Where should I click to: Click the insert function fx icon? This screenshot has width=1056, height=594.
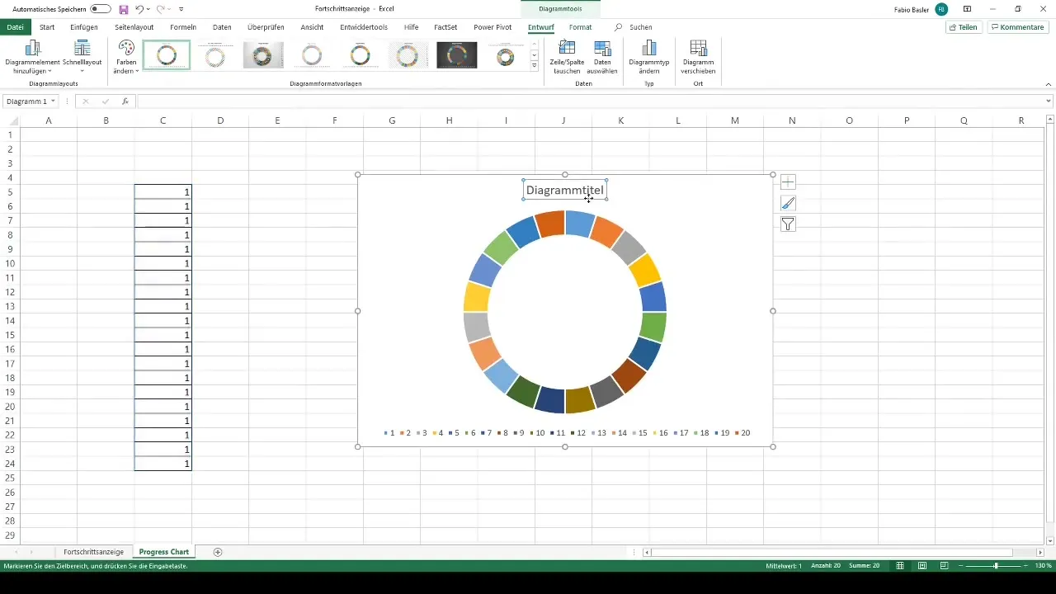click(x=125, y=101)
